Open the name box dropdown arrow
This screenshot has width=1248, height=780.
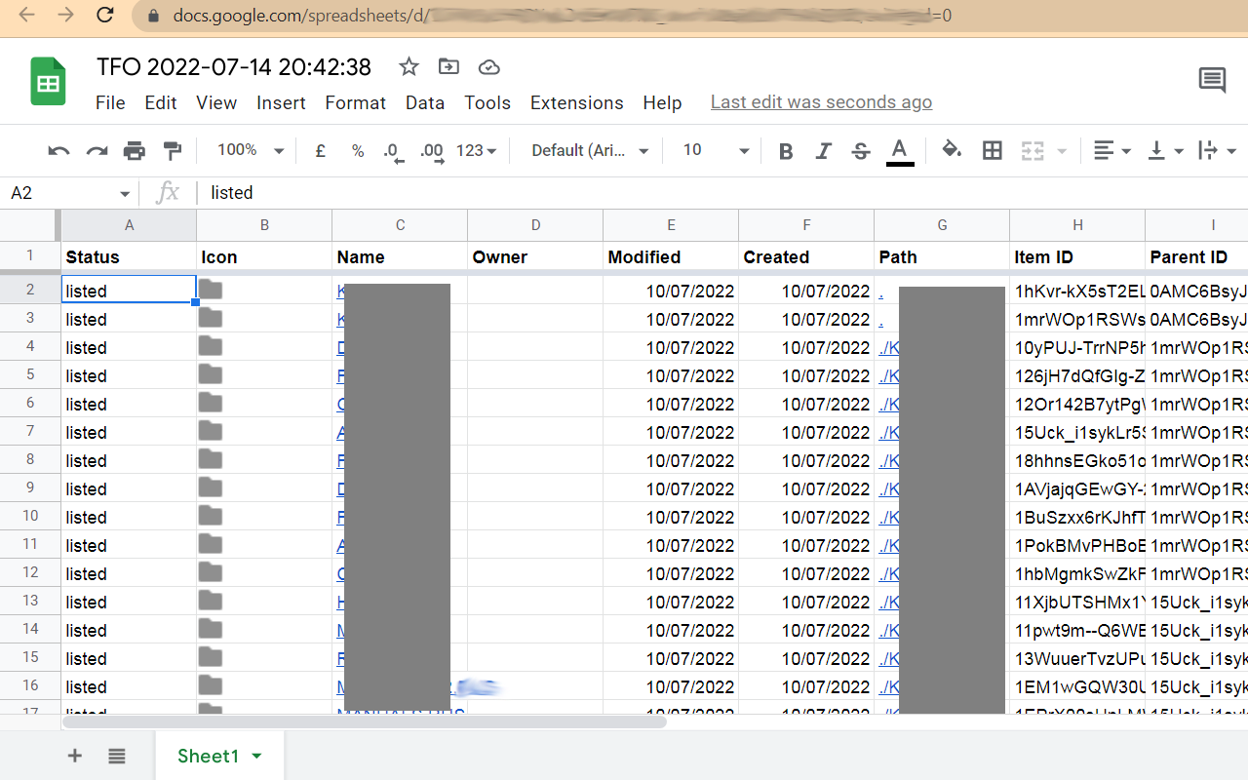pyautogui.click(x=124, y=194)
